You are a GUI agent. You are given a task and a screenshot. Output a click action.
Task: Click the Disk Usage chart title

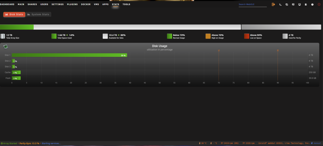[x=160, y=46]
